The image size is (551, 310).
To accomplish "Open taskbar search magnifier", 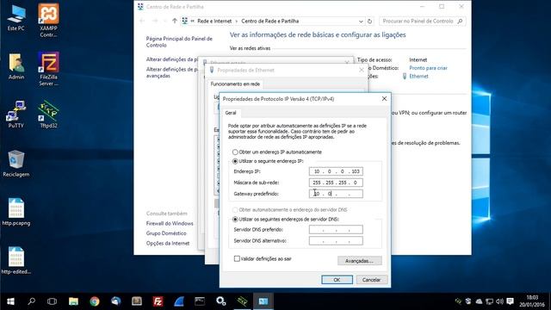I will click(31, 301).
